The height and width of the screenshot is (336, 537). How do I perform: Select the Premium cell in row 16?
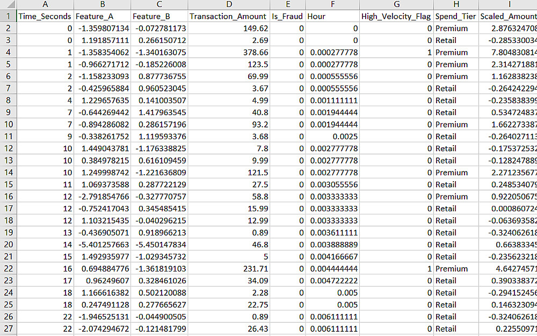coord(456,196)
